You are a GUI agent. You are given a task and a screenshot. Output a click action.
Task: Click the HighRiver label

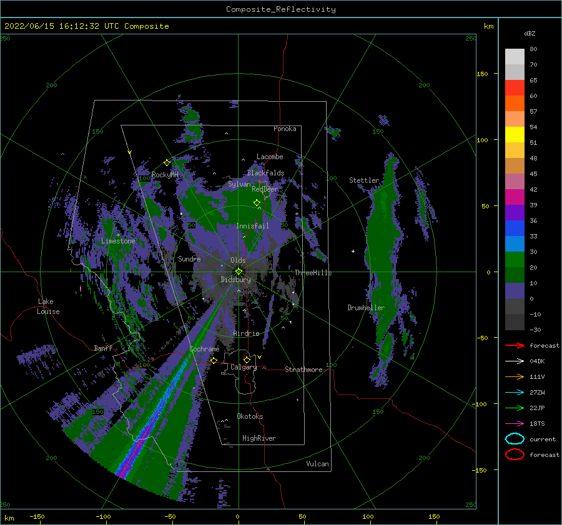pos(259,438)
